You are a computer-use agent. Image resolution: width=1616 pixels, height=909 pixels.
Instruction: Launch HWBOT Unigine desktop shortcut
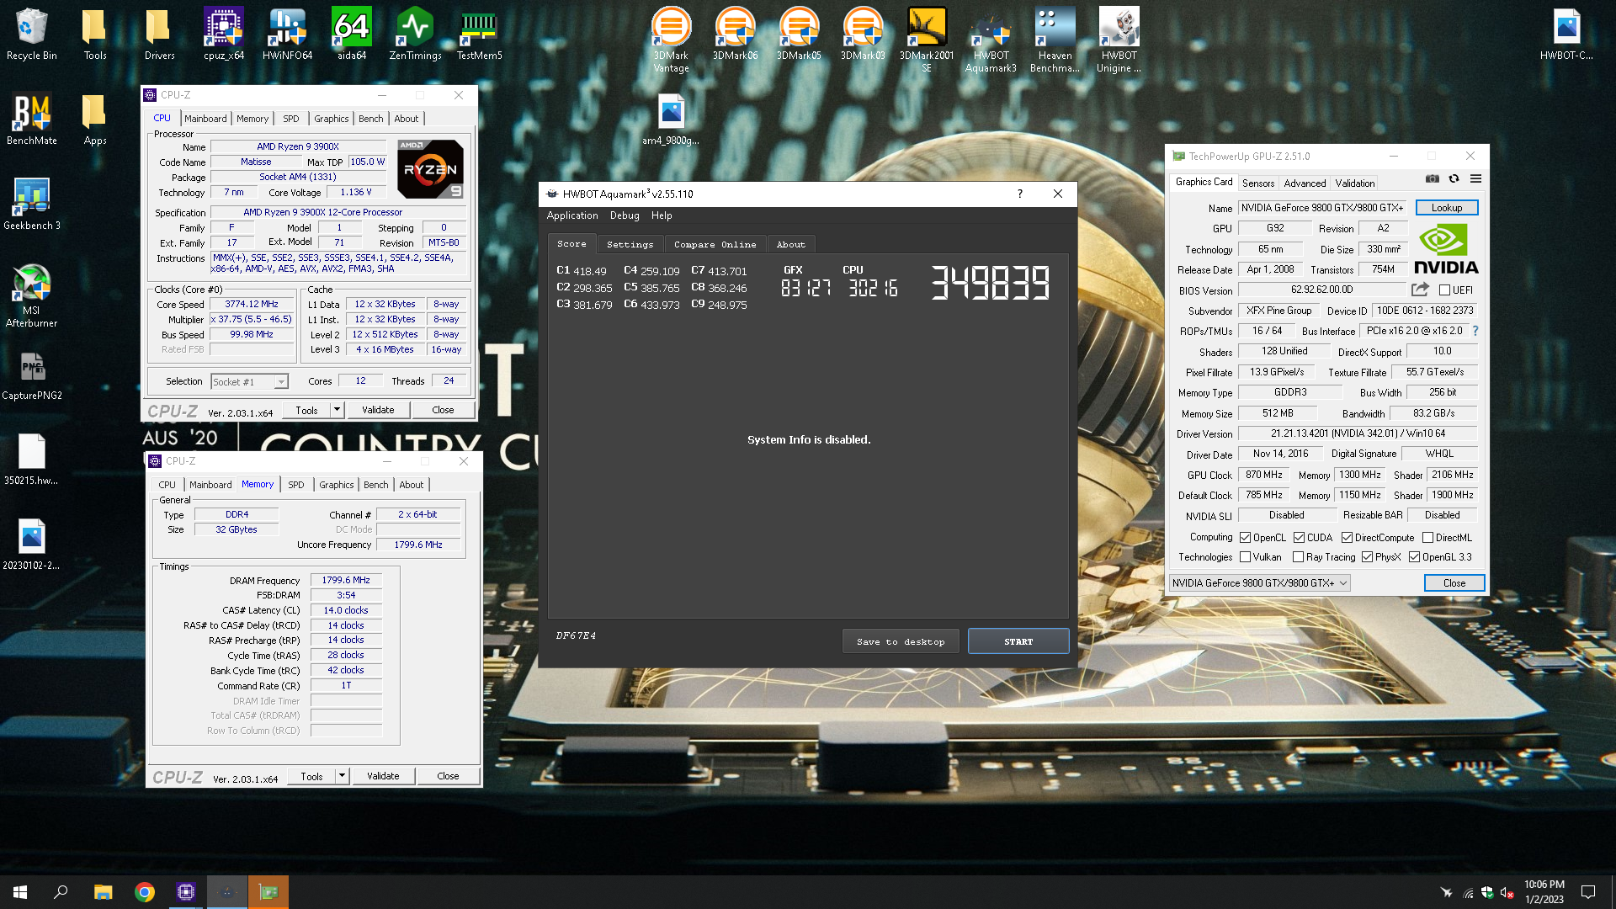point(1119,40)
